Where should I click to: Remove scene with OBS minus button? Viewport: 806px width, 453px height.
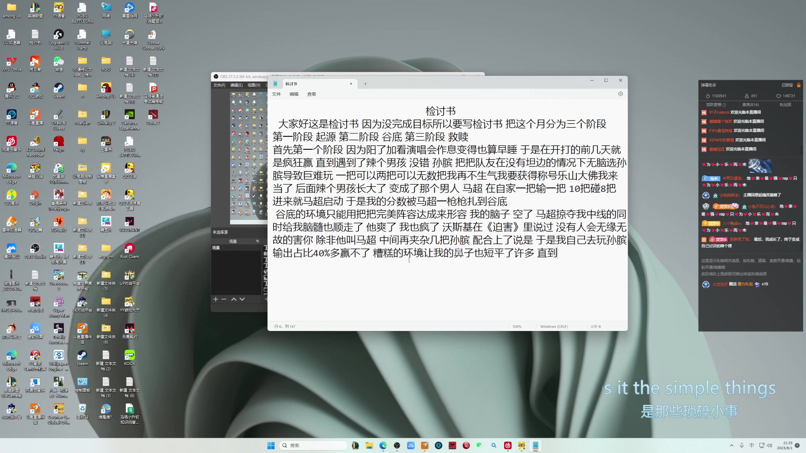(x=224, y=299)
